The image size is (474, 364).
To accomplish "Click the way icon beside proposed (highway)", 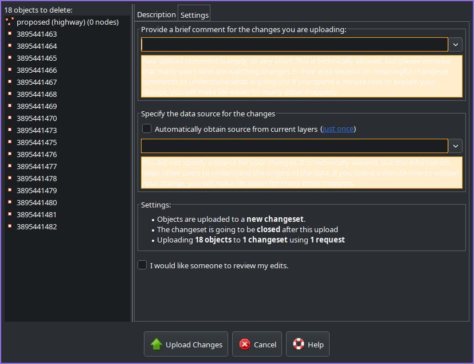I will [10, 22].
